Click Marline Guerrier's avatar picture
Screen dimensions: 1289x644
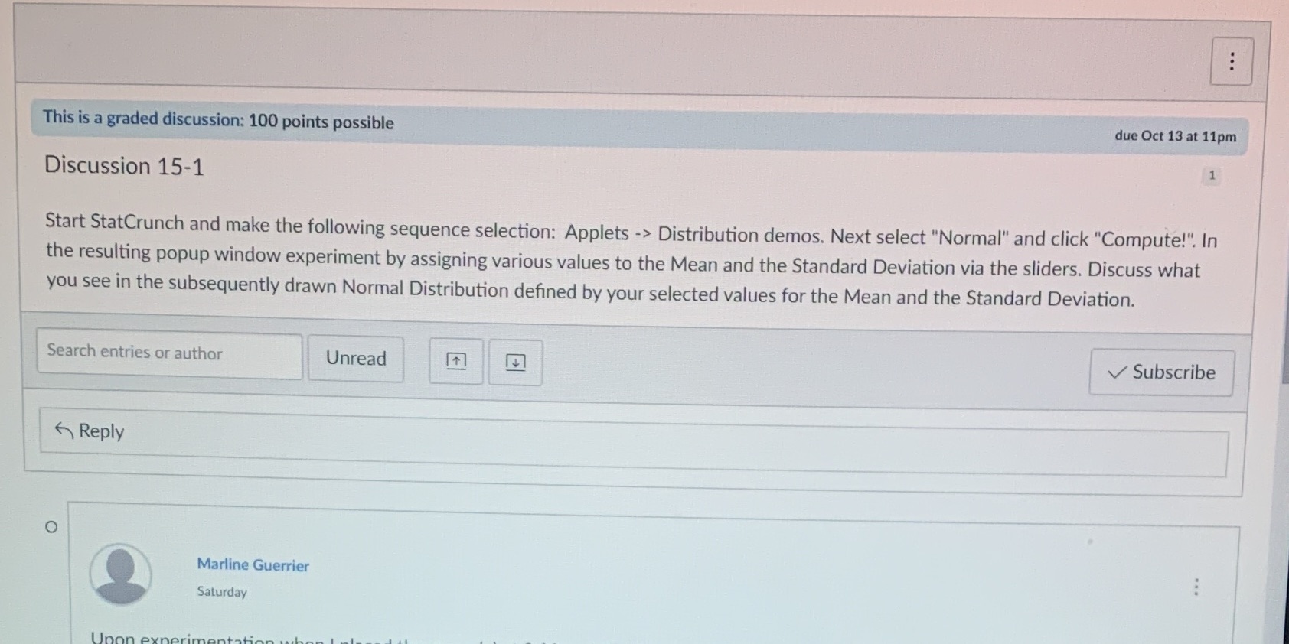coord(120,574)
